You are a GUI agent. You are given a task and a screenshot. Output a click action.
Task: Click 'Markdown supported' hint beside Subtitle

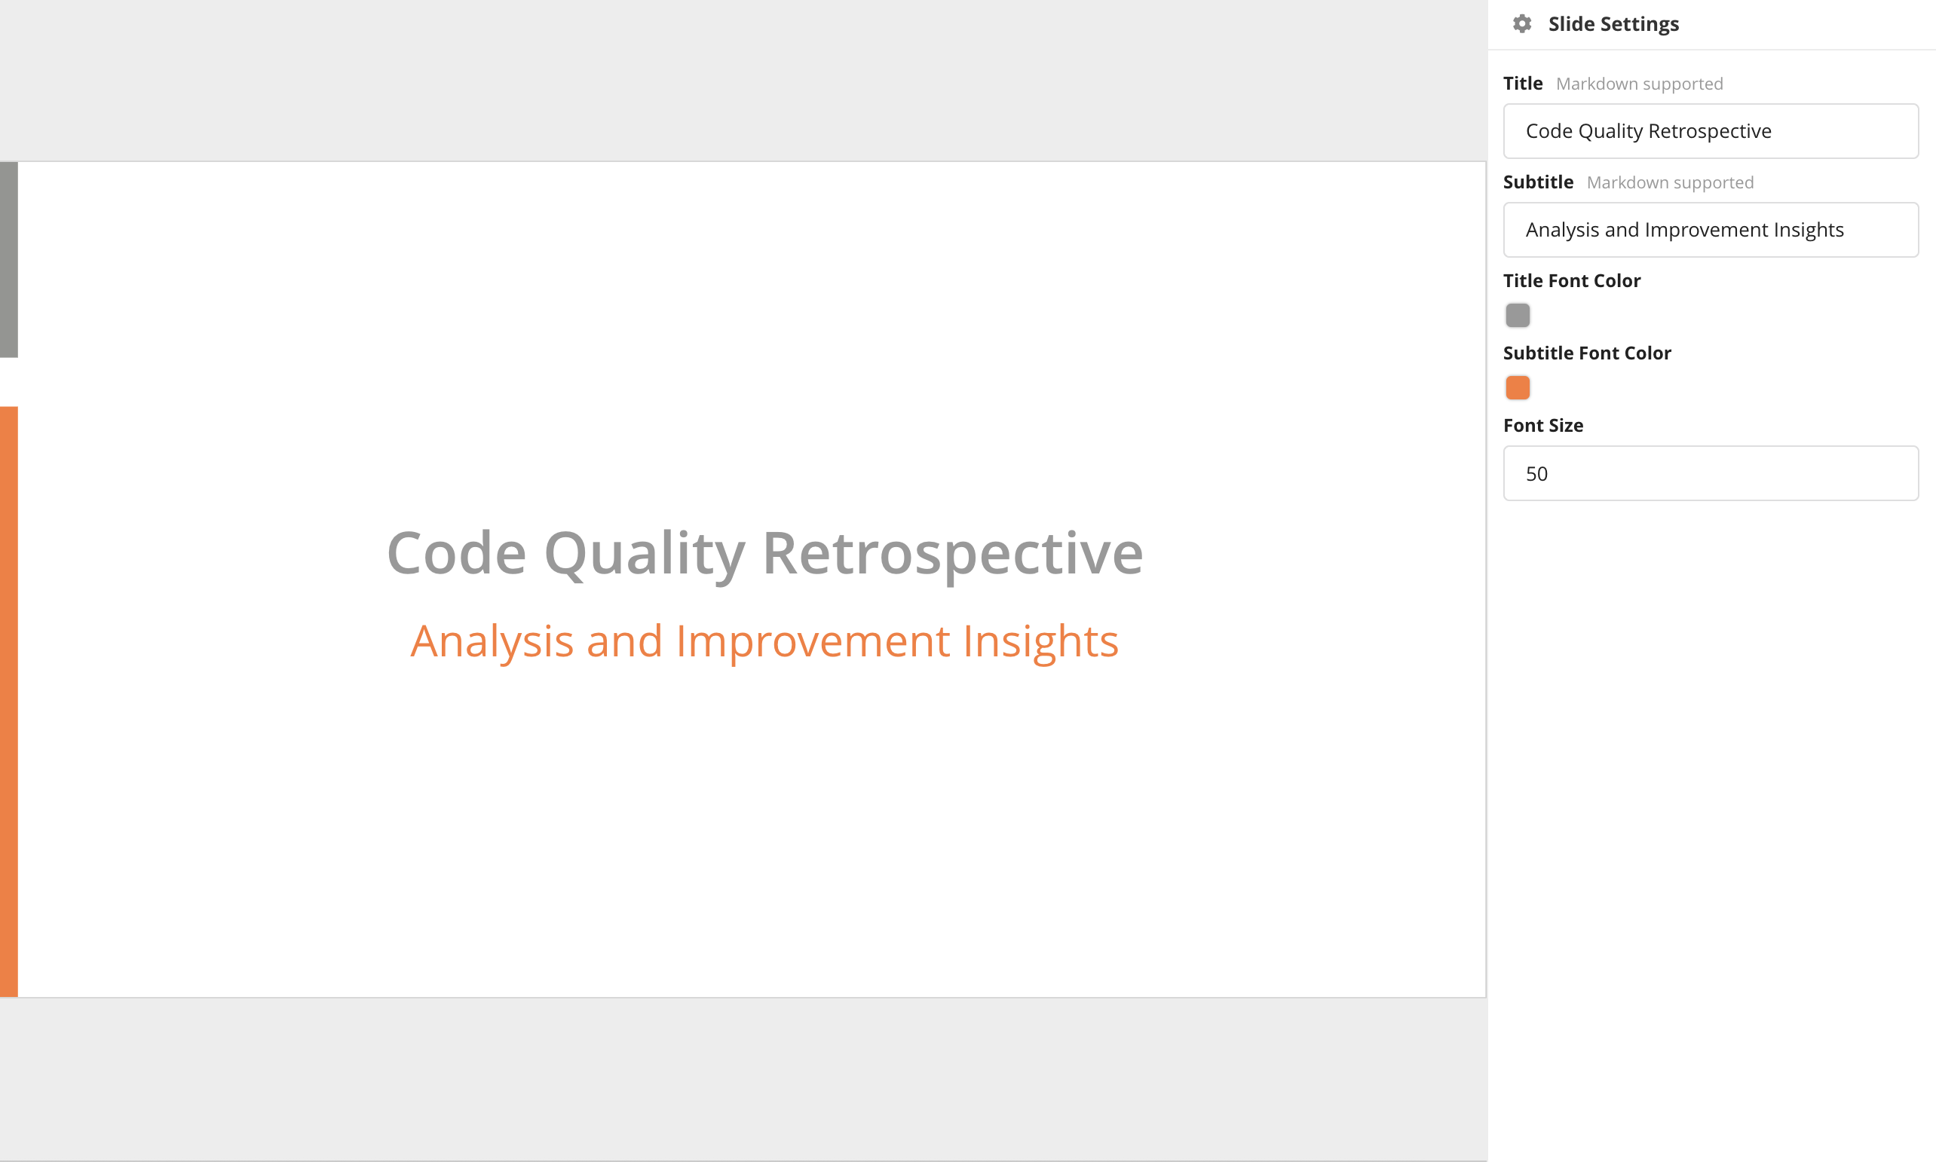click(x=1670, y=182)
